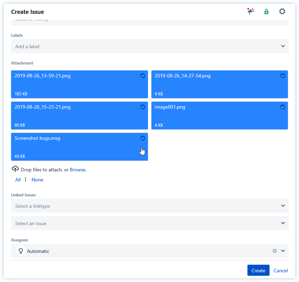Click None to deselect attachments
Viewport: 299px width, 282px height.
pyautogui.click(x=37, y=180)
